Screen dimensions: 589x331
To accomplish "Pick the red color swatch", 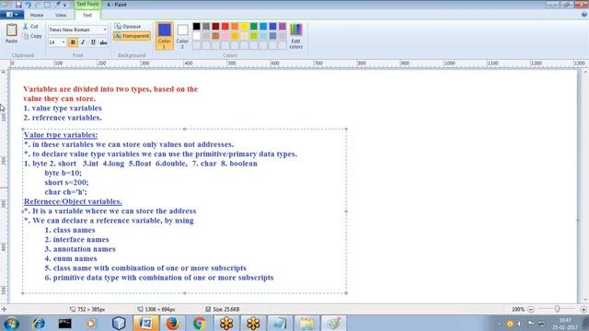I will coord(225,27).
